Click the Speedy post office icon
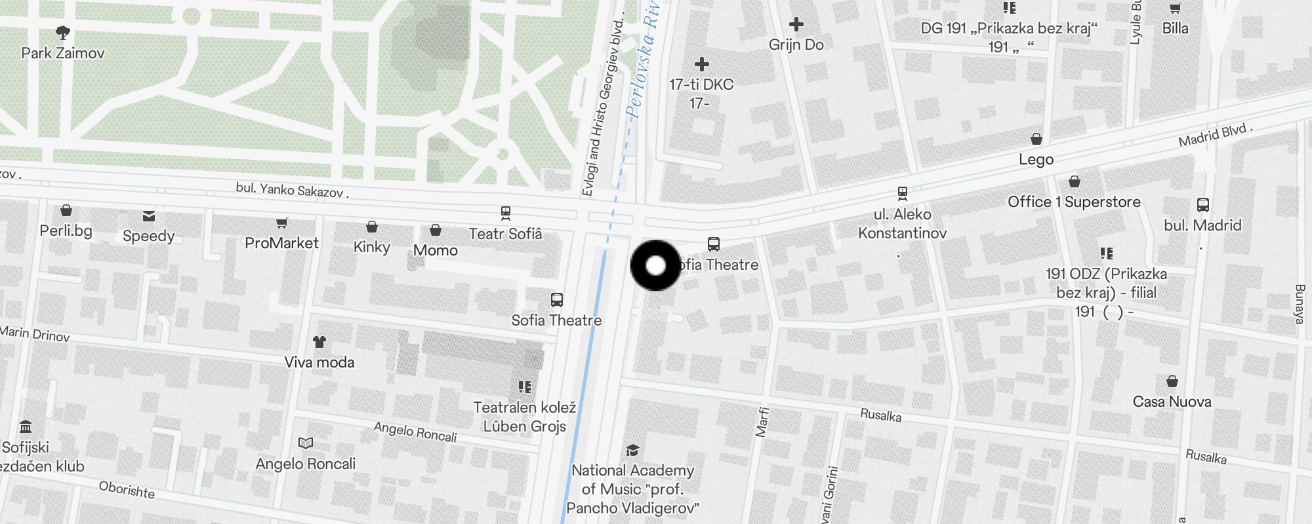Viewport: 1312px width, 524px height. [x=149, y=216]
